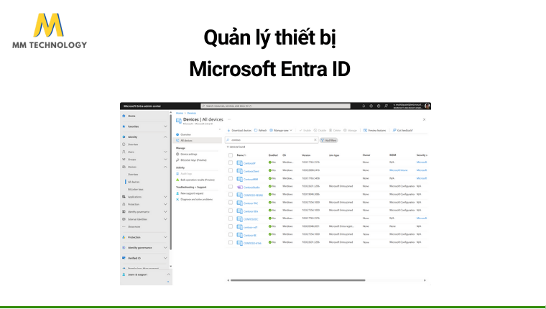This screenshot has width=546, height=309.
Task: Expand the Verified ID chevron
Action: [165, 258]
